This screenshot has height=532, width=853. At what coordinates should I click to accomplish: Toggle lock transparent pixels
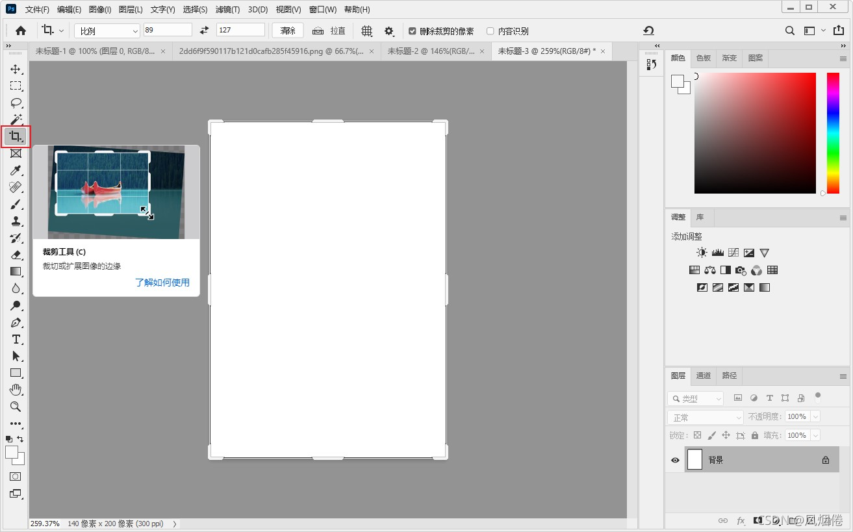tap(697, 435)
